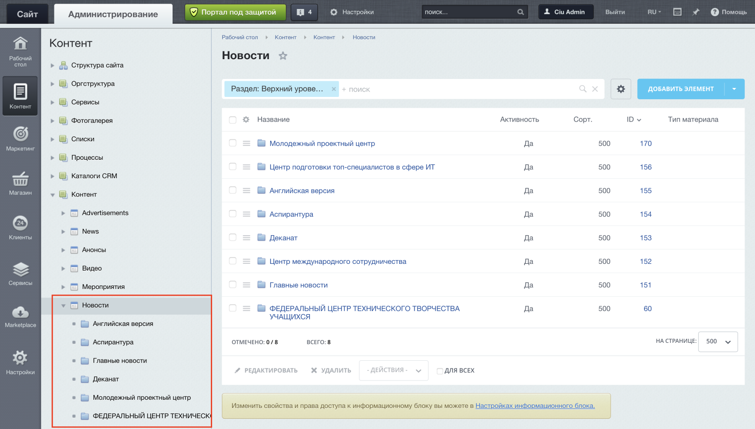755x429 pixels.
Task: Open Рабочий стол home icon
Action: (x=20, y=51)
